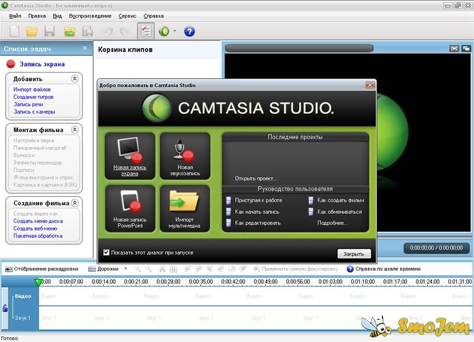Start a new PowerPoint recording

coord(130,203)
